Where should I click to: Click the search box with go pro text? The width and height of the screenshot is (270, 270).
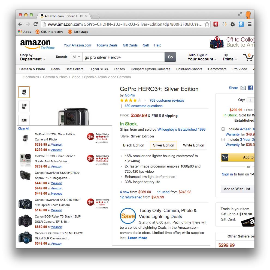pyautogui.click(x=123, y=57)
